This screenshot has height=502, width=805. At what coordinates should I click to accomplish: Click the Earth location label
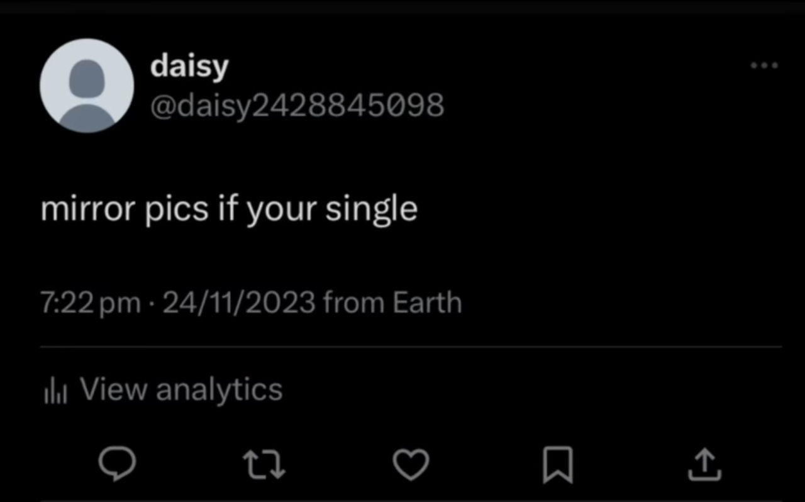[427, 303]
